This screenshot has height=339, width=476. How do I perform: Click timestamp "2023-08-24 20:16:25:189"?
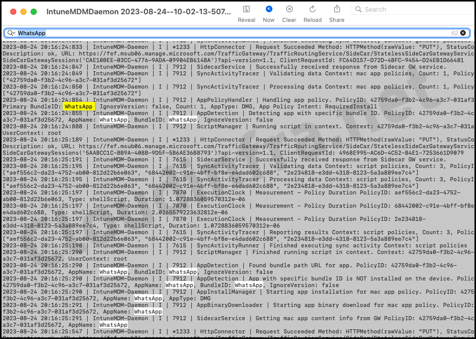pos(42,139)
